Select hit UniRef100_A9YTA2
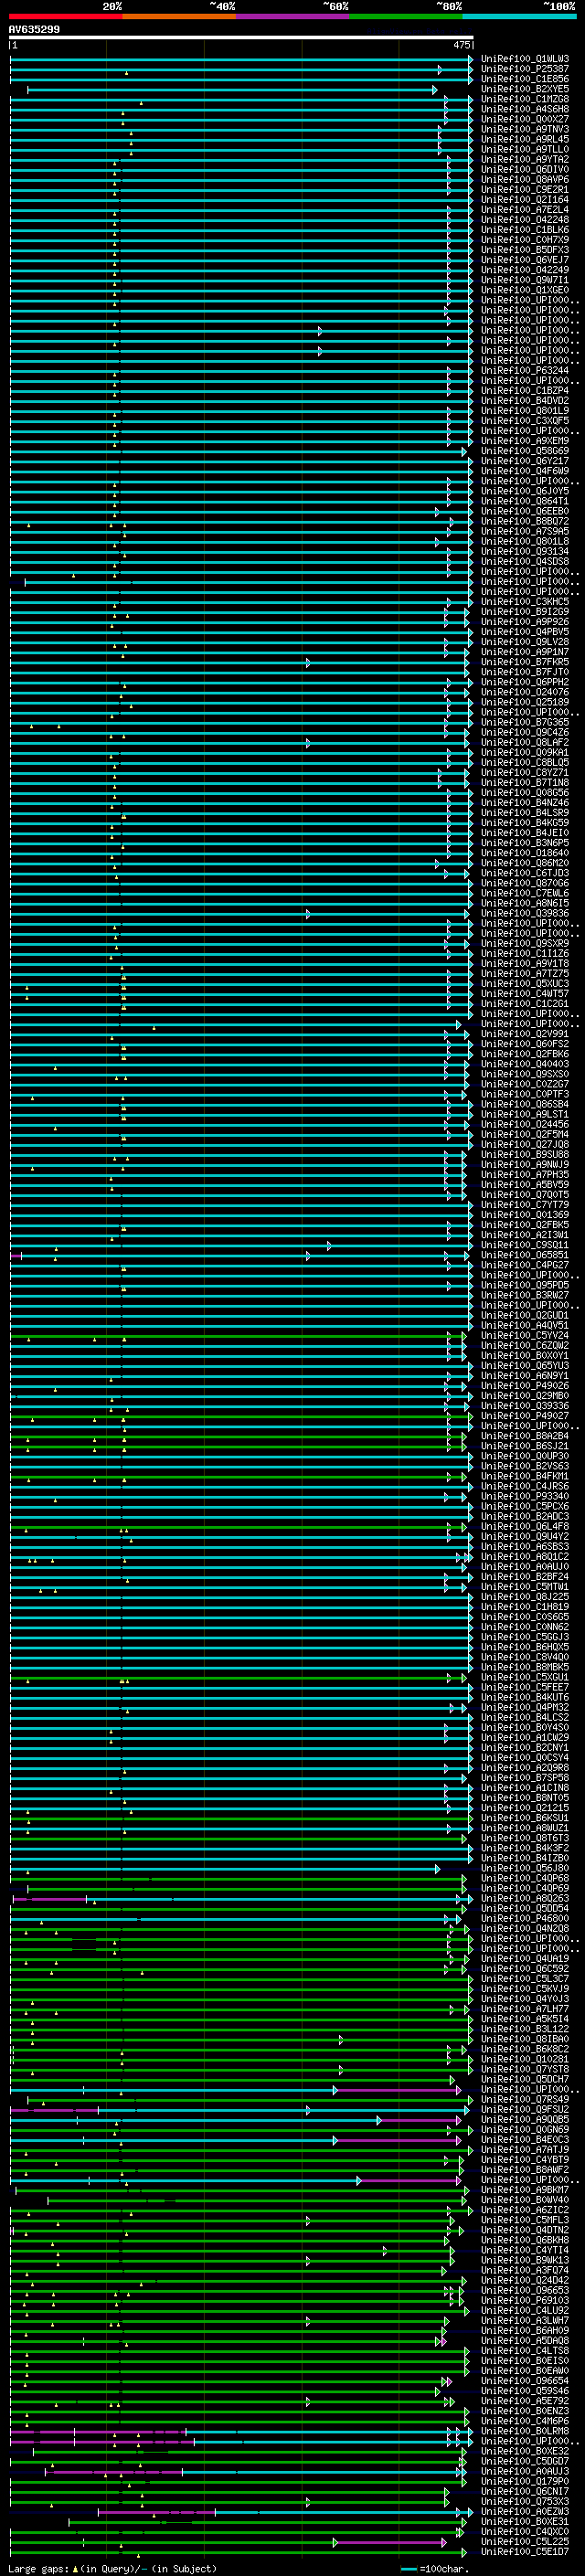The image size is (585, 2576). [x=525, y=159]
